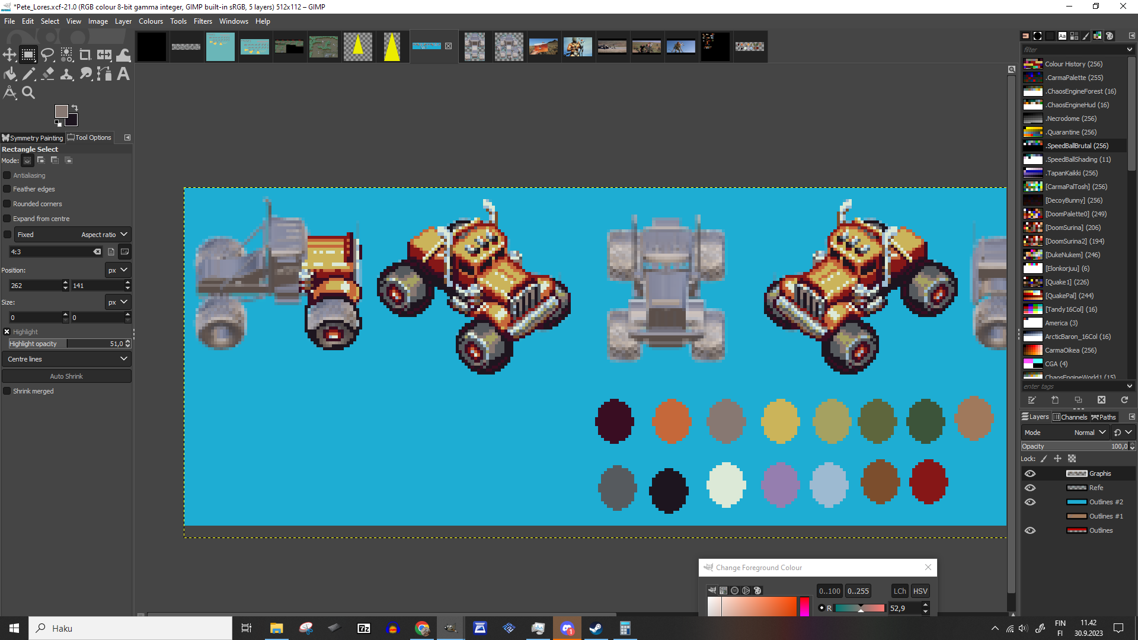Select the Move tool in toolbox
1138x640 pixels.
[x=9, y=55]
